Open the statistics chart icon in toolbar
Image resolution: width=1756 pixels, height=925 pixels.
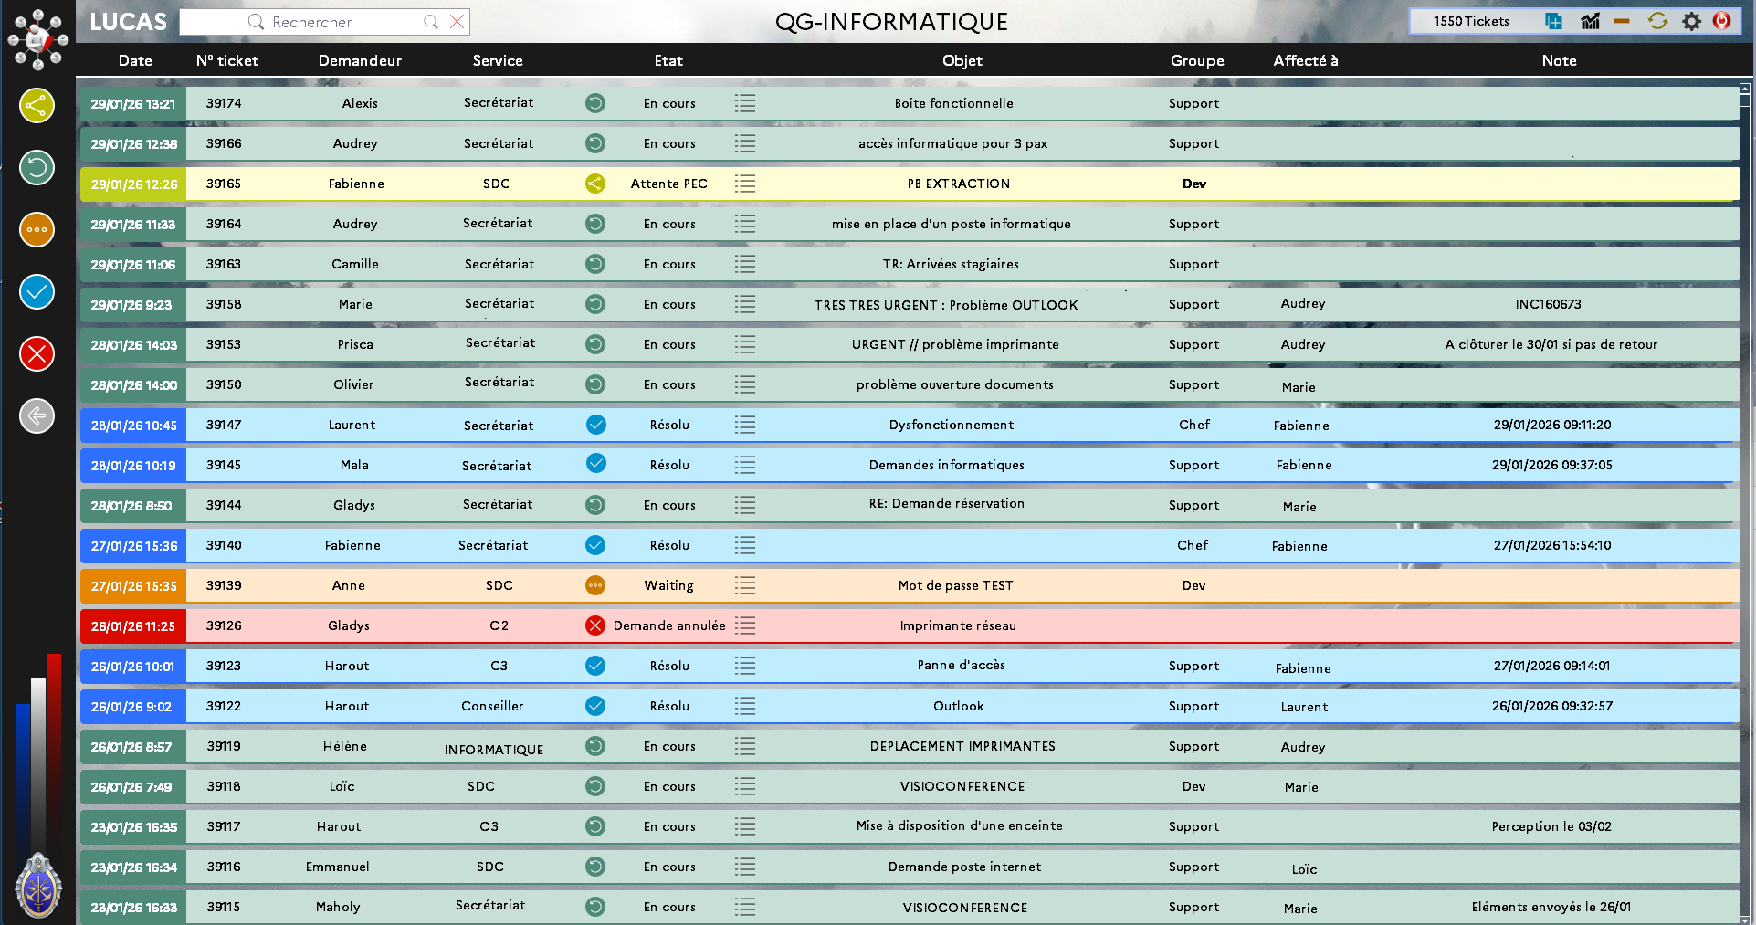pyautogui.click(x=1589, y=20)
